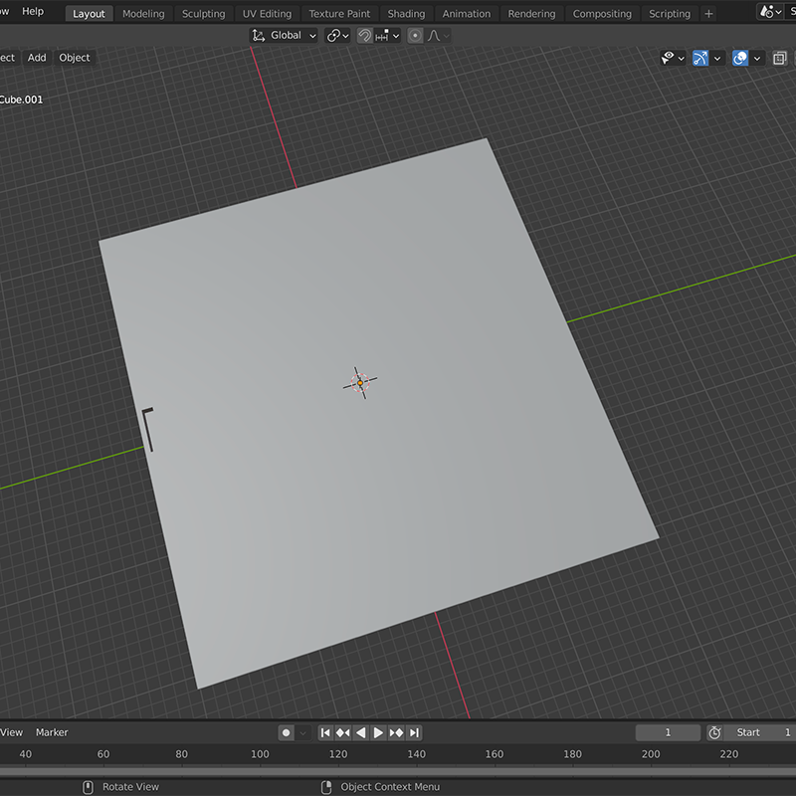Toggle the stopwatch icon near Start field
Viewport: 796px width, 796px height.
714,732
